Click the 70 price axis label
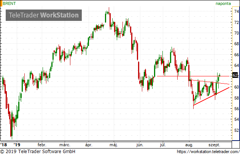 point(237,33)
